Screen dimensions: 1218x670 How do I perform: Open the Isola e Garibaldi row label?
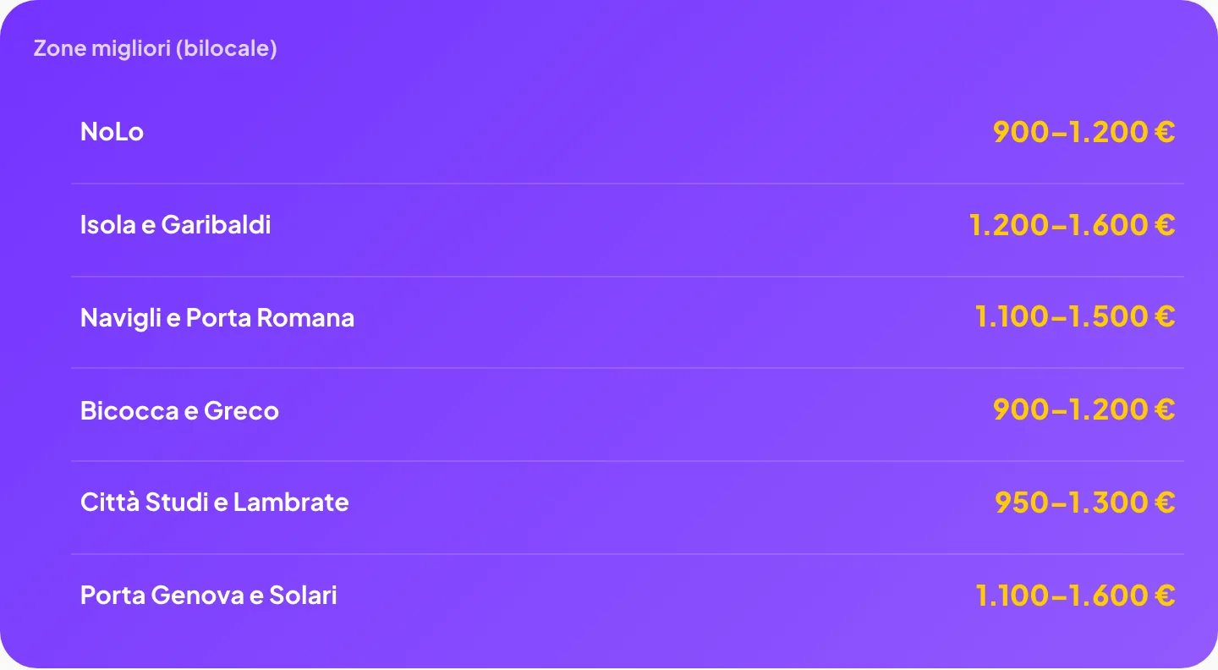tap(175, 224)
